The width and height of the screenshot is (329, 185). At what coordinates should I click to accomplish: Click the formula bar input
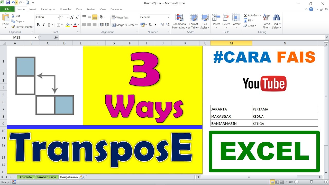[x=192, y=37]
